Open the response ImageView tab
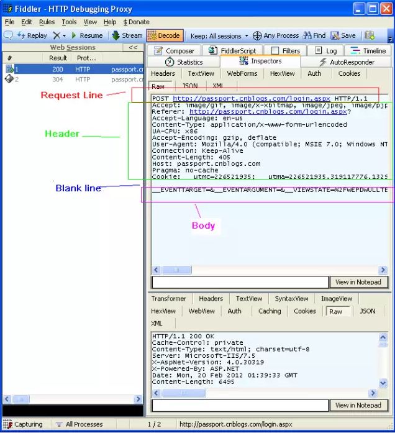The height and width of the screenshot is (433, 395). pos(336,299)
